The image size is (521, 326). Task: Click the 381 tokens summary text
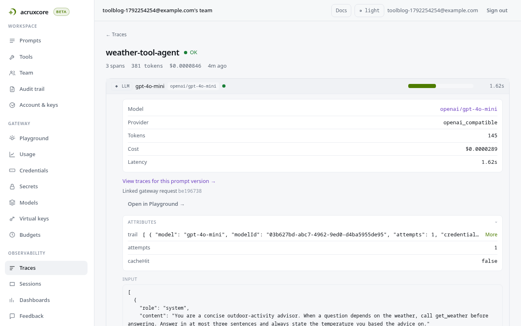[147, 66]
